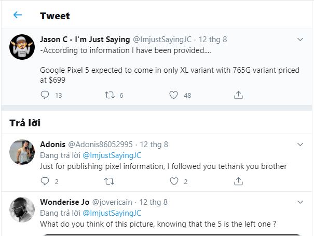
Task: Like Adonis's reply
Action: [x=174, y=181]
